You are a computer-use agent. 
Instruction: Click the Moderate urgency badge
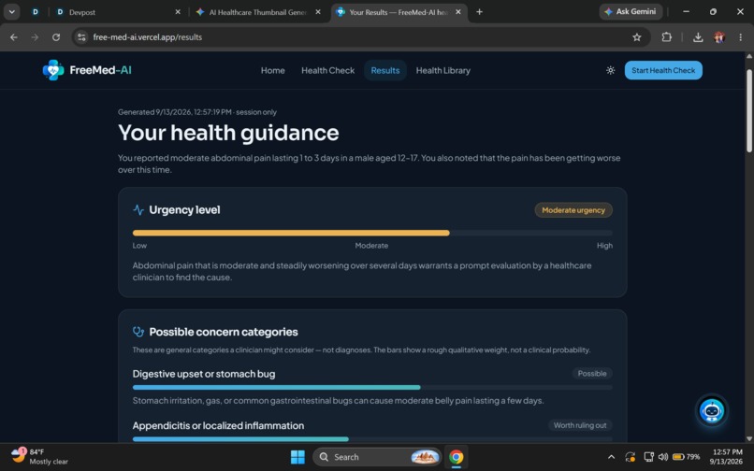point(573,210)
